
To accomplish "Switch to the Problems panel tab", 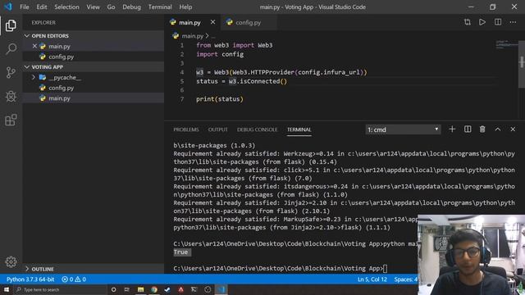I will (186, 129).
